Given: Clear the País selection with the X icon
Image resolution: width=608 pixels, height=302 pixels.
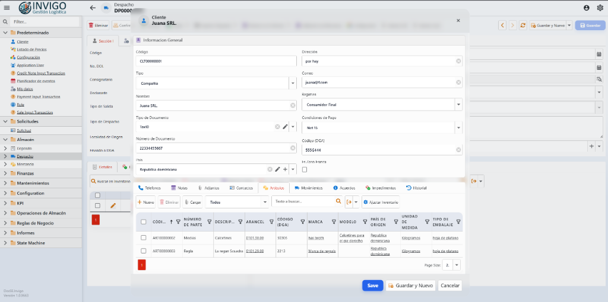Looking at the screenshot, I should [x=270, y=169].
